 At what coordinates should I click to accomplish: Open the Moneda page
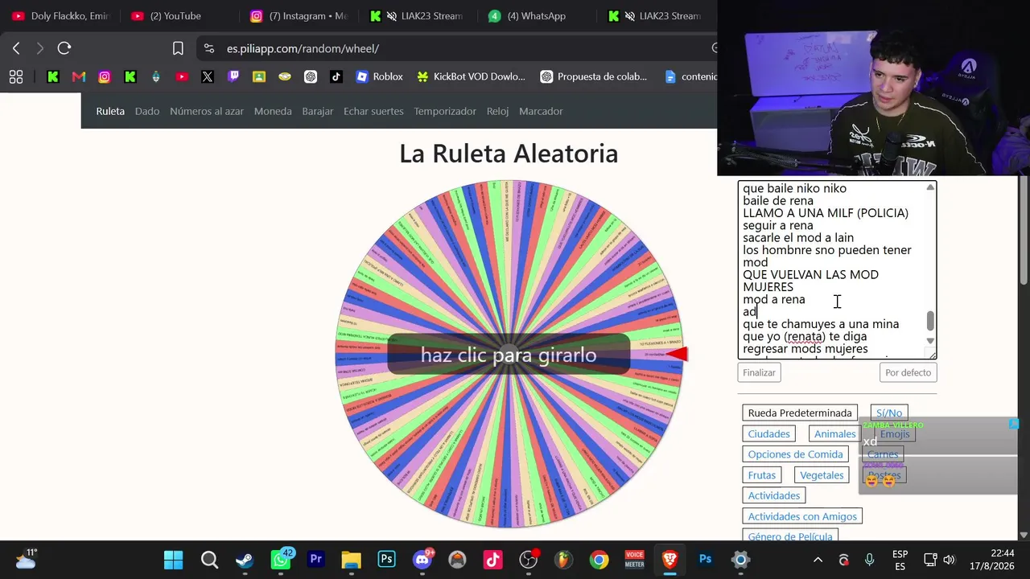pyautogui.click(x=273, y=111)
